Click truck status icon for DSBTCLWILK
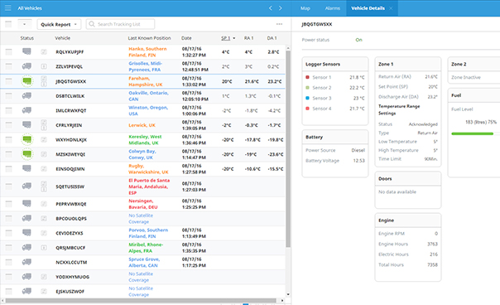This screenshot has width=500, height=305. [x=26, y=95]
